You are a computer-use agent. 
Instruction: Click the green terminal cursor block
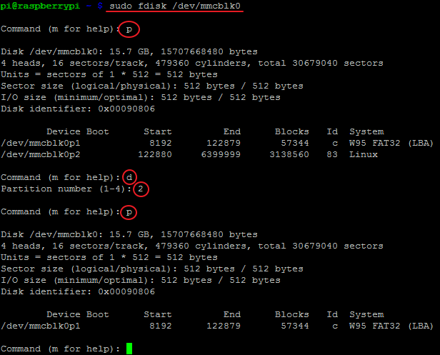tap(129, 349)
